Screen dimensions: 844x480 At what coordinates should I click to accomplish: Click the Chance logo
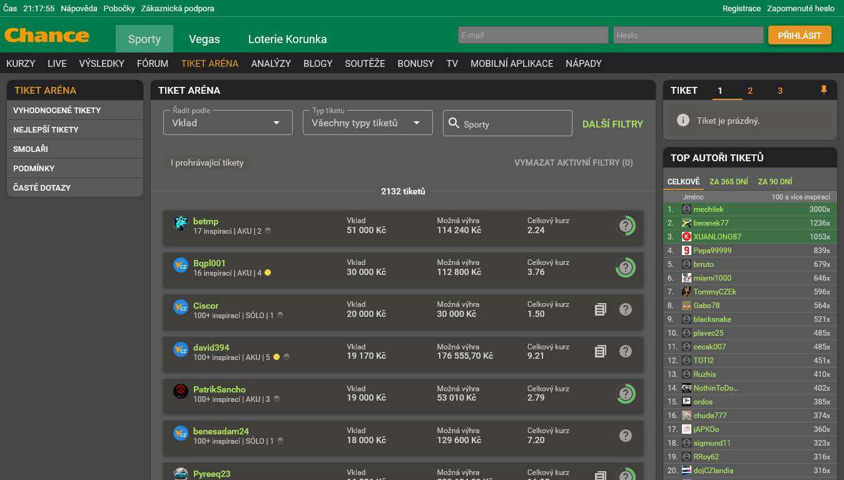(x=47, y=35)
